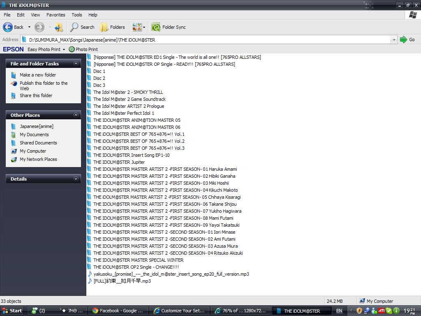Image resolution: width=421 pixels, height=316 pixels.
Task: Select BEST OF 765+876=!! Vol.2 name
Action: [x=139, y=141]
